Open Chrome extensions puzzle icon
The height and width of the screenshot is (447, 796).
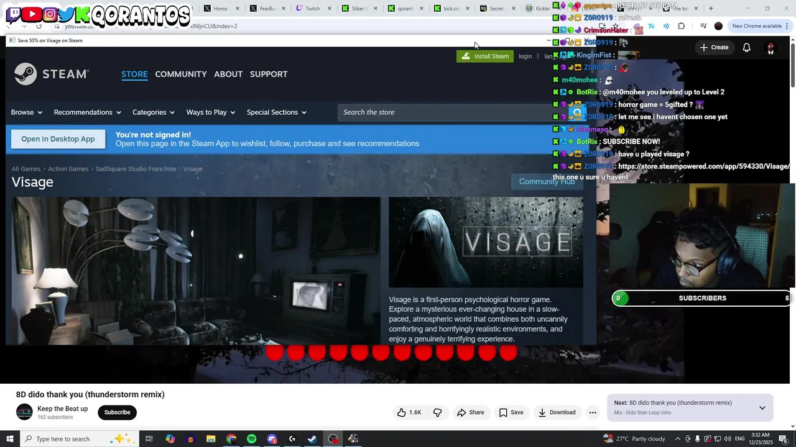(681, 26)
